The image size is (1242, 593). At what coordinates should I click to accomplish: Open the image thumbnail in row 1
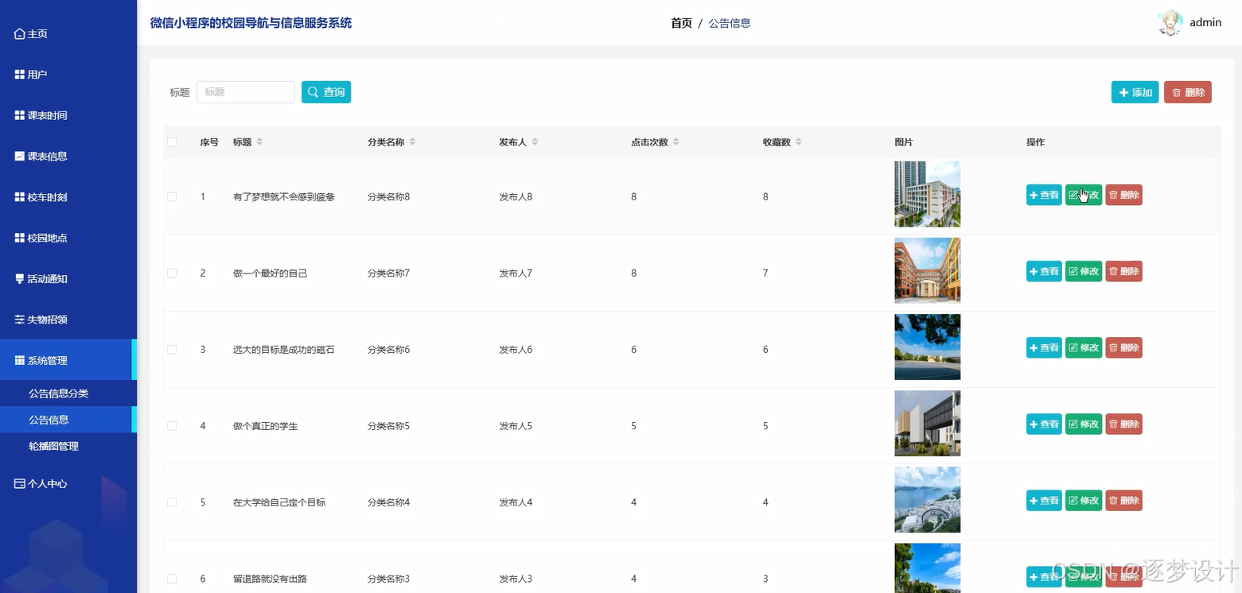point(927,195)
